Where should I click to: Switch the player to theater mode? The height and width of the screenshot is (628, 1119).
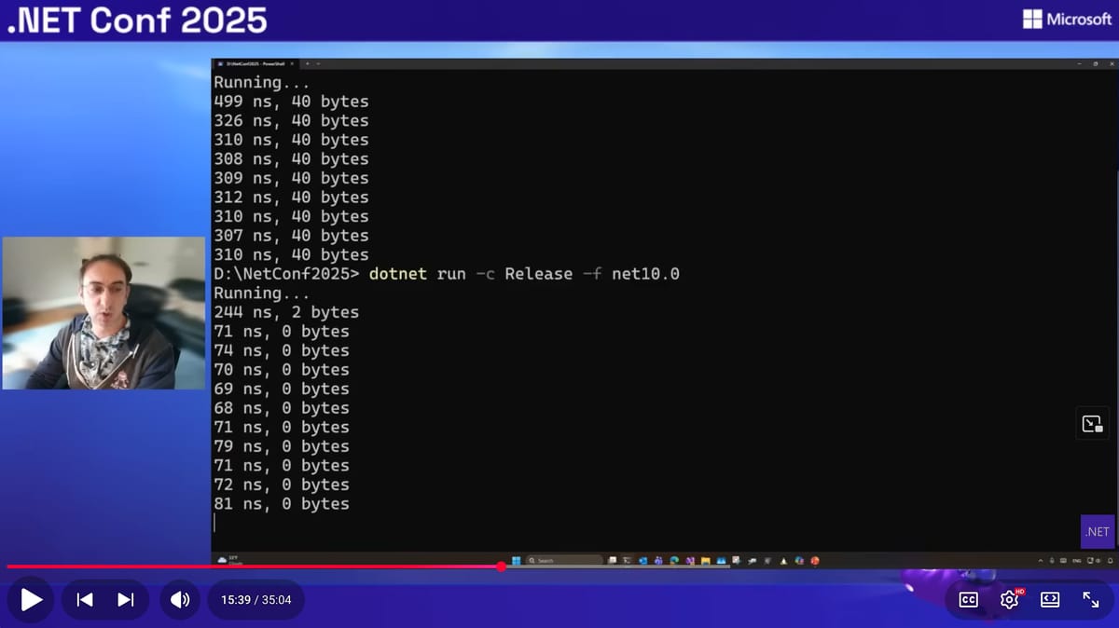tap(1050, 600)
